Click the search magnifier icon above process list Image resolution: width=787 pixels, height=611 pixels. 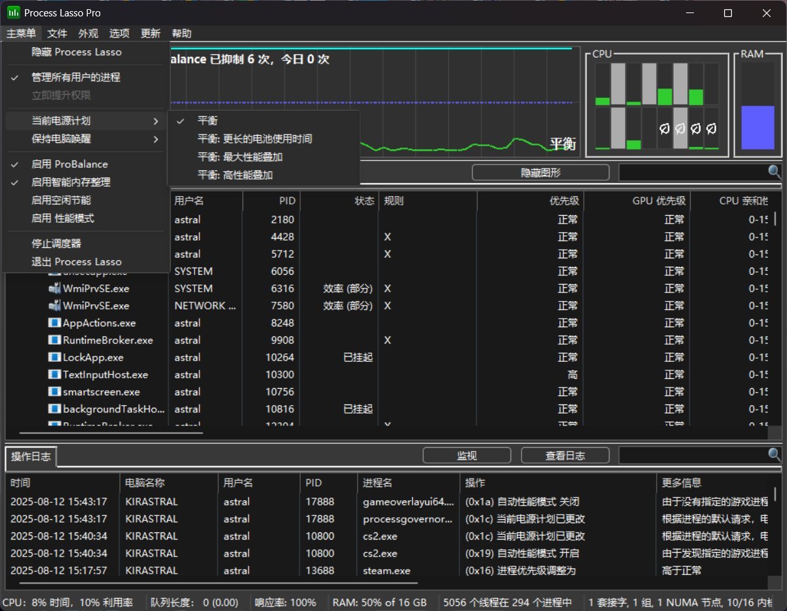775,172
